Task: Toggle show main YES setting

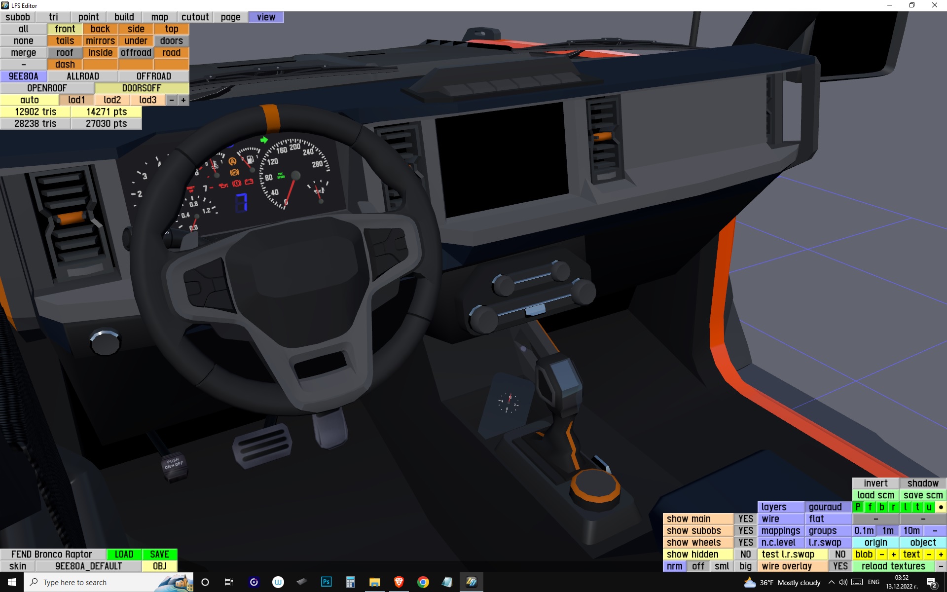Action: click(x=745, y=519)
